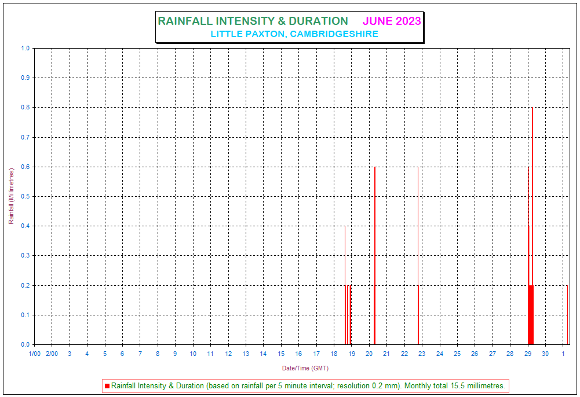580x397 pixels.
Task: Click the y-axis value 0.8
Action: (25, 108)
